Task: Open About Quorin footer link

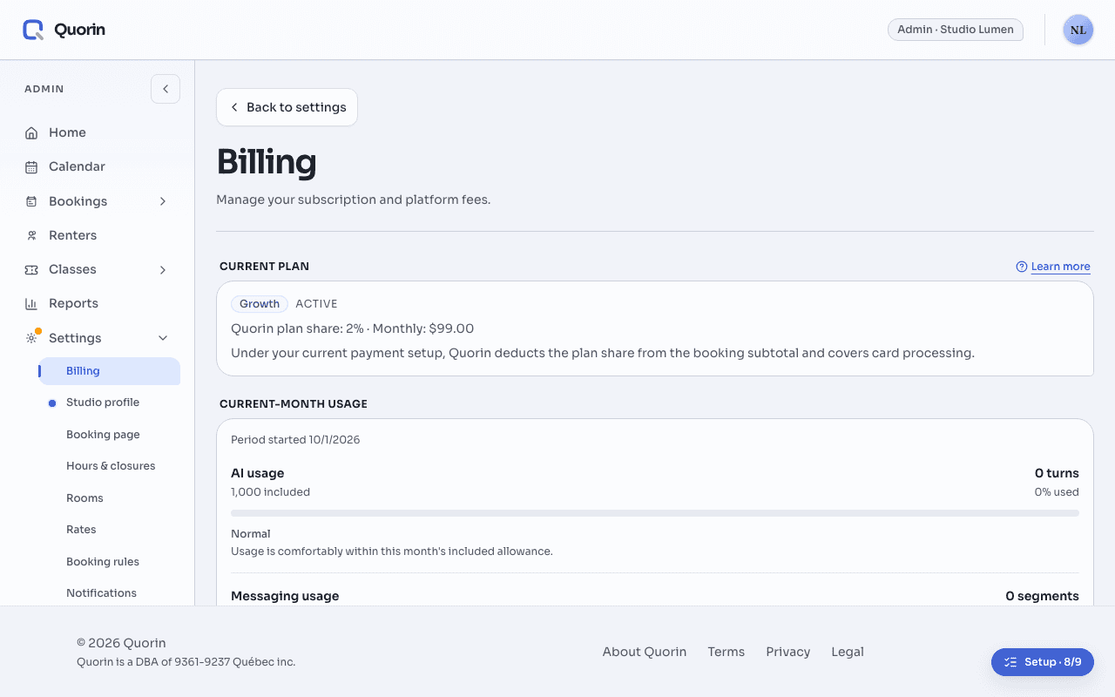Action: pyautogui.click(x=645, y=652)
